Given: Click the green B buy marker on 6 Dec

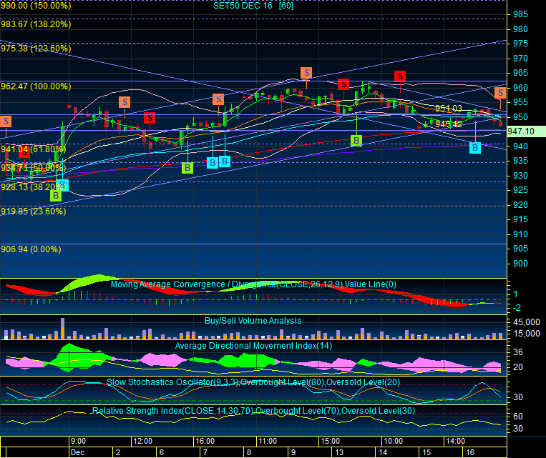Looking at the screenshot, I should point(187,168).
